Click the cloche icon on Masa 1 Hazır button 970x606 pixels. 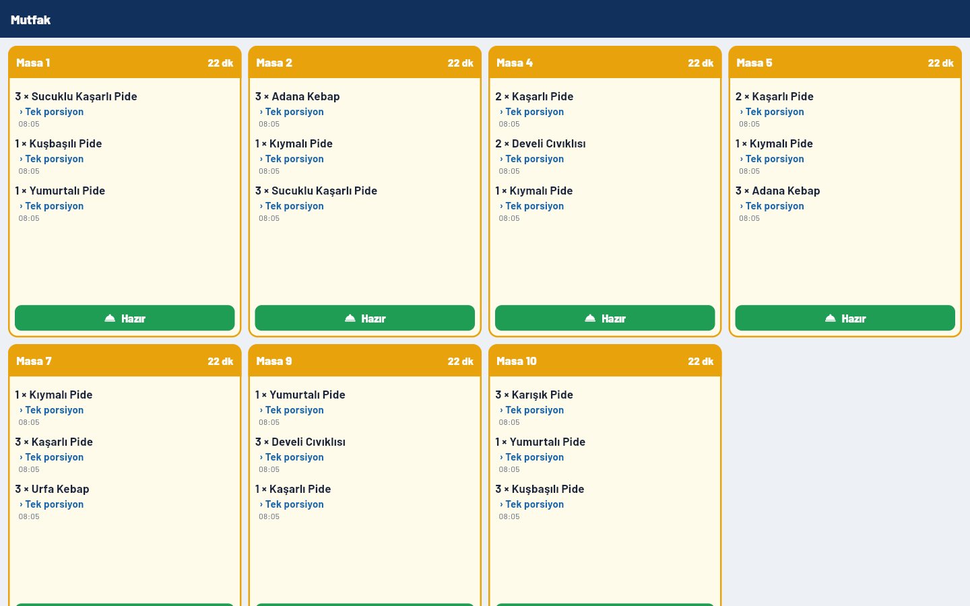[x=110, y=318]
